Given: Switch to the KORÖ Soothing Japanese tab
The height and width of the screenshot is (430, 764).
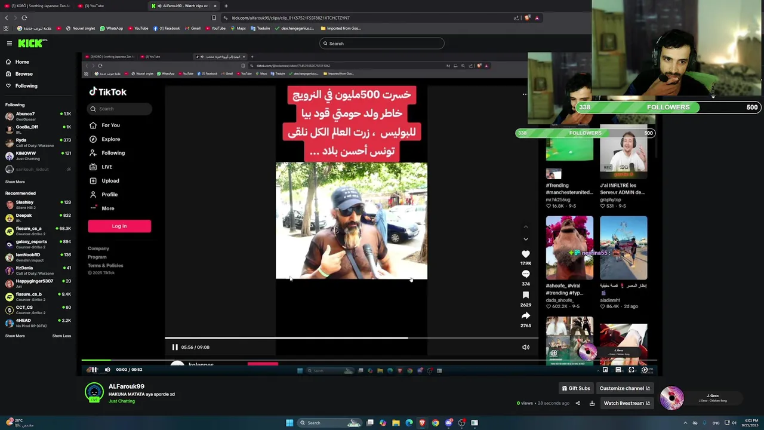Looking at the screenshot, I should pos(37,6).
